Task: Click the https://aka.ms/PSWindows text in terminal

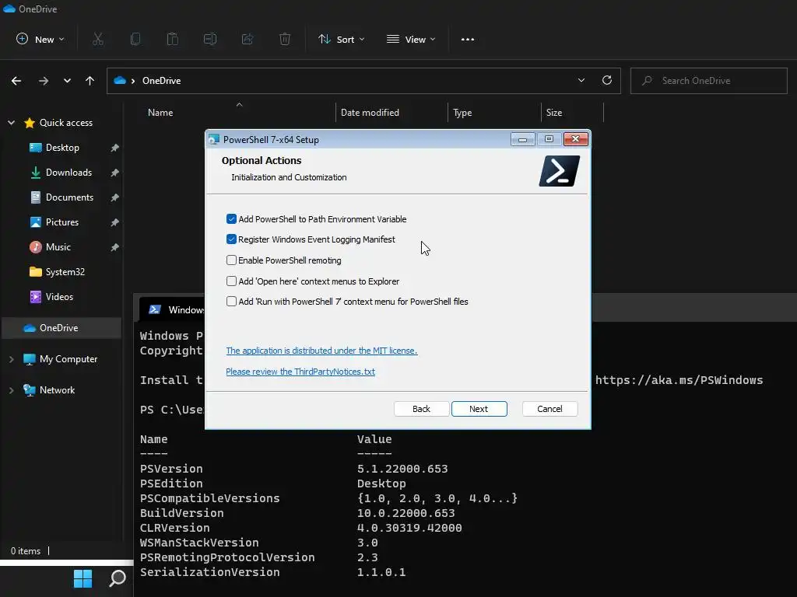Action: tap(679, 379)
